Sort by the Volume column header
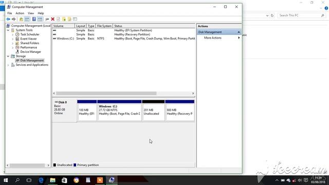 point(63,26)
